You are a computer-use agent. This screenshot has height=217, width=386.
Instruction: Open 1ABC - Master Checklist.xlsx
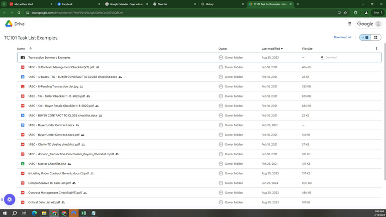pos(47,164)
